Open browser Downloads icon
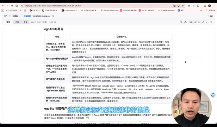 click(205, 6)
